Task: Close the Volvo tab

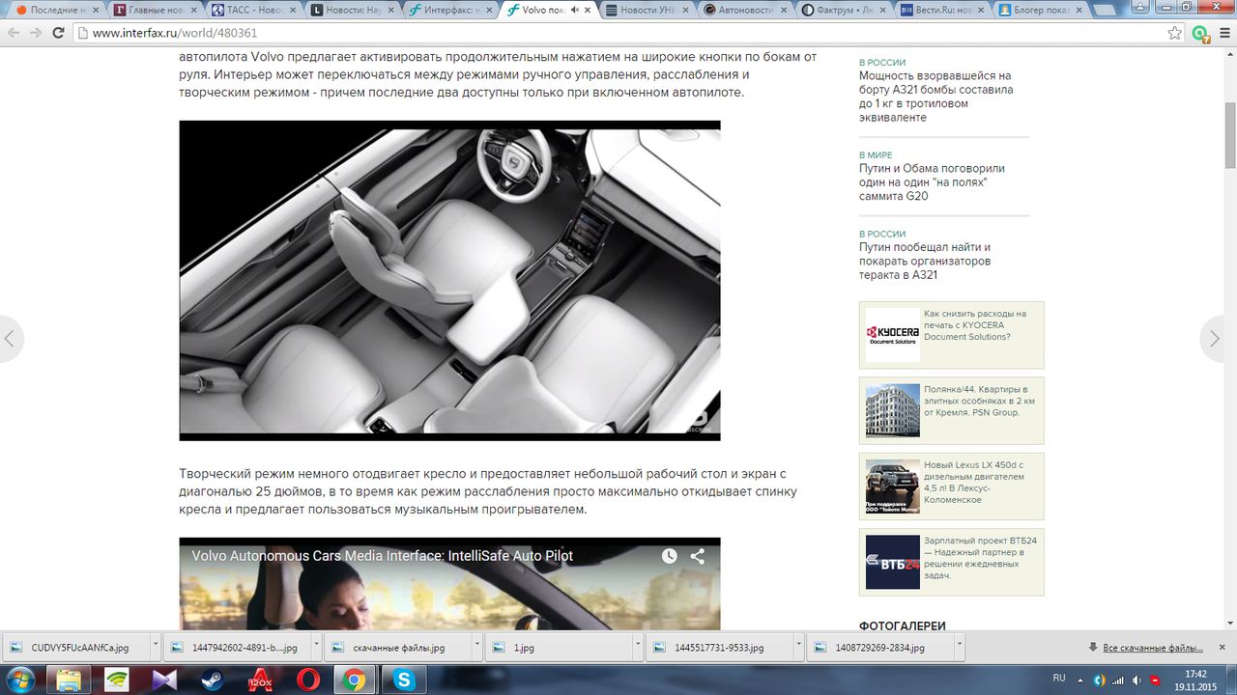Action: pyautogui.click(x=588, y=10)
